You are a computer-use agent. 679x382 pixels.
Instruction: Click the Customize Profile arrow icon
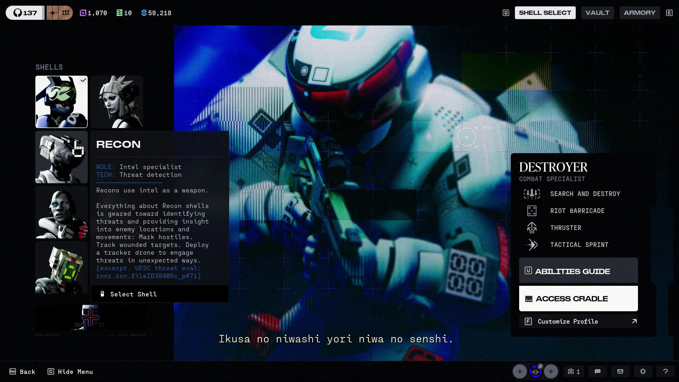pos(634,321)
